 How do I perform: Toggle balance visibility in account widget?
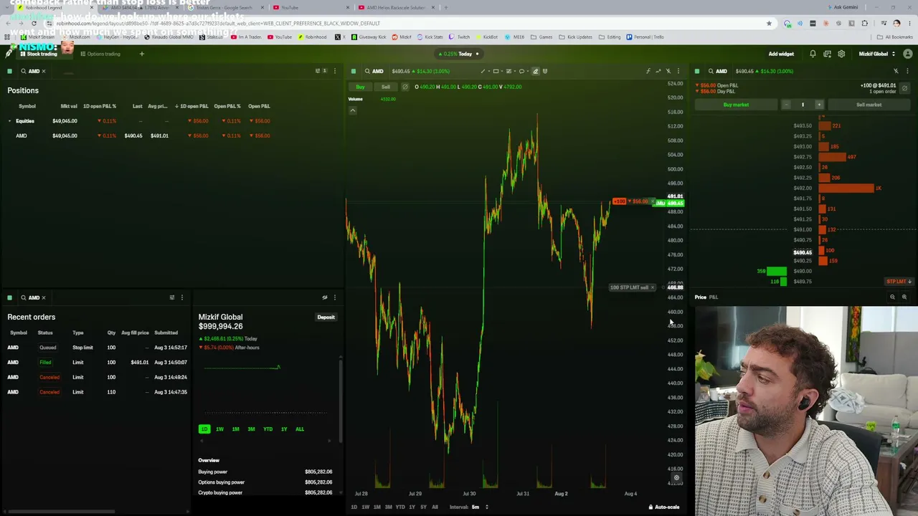(x=324, y=297)
